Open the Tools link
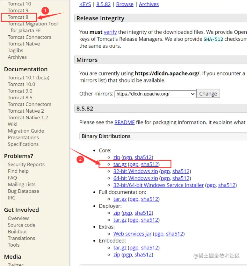 [14, 245]
